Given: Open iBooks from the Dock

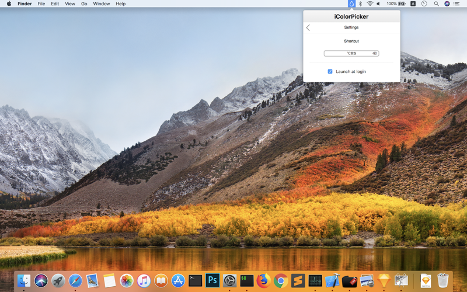Looking at the screenshot, I should click(x=161, y=280).
